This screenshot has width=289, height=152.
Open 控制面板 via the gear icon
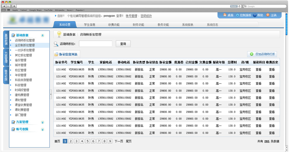[238, 15]
